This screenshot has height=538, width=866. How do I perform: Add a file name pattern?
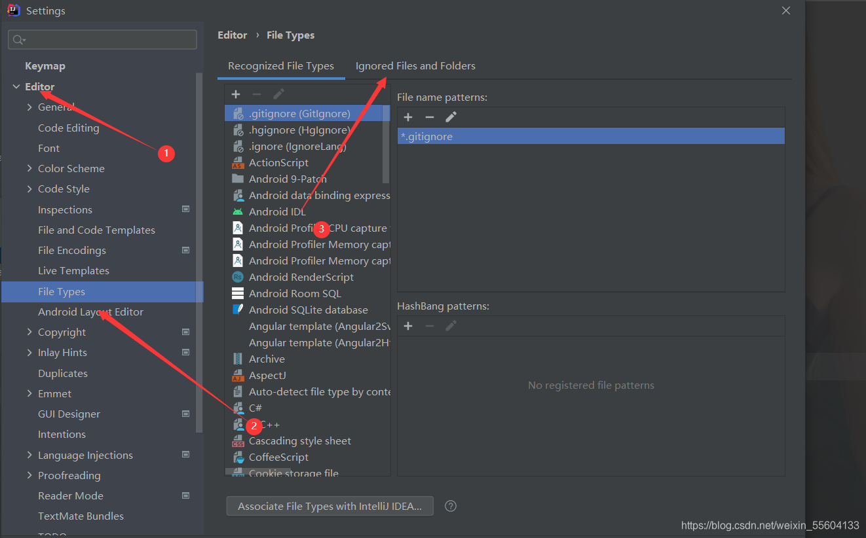click(408, 117)
